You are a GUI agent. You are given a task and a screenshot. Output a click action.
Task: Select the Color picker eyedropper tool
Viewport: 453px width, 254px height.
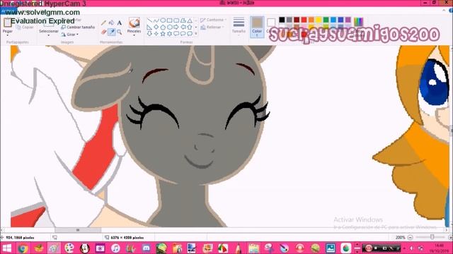pyautogui.click(x=111, y=32)
